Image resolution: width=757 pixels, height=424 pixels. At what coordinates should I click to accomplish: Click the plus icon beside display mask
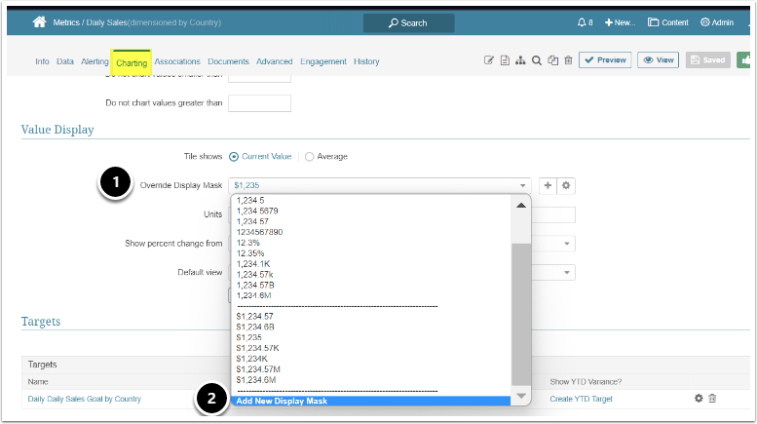[x=548, y=185]
